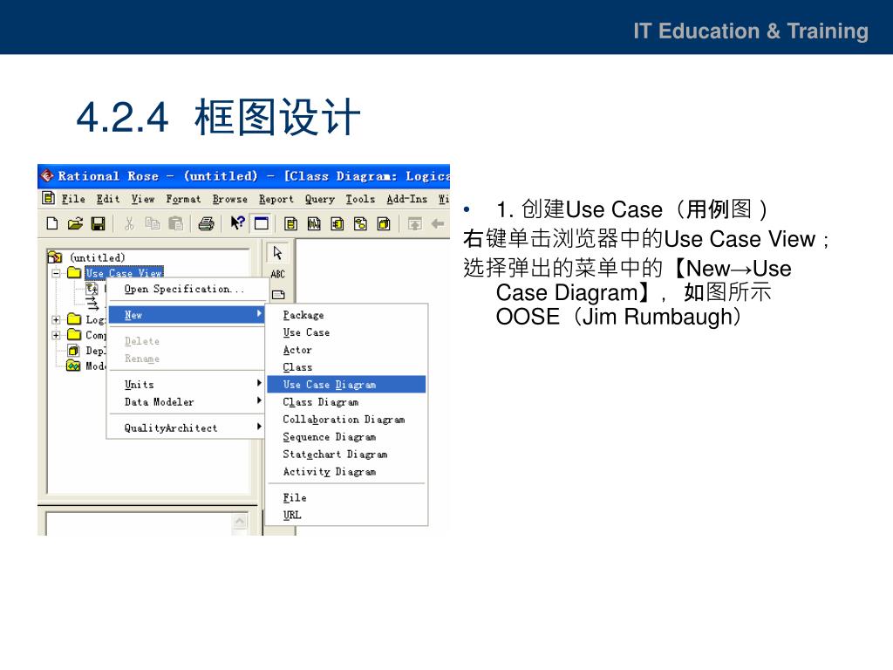Expand the Component View tree node
The height and width of the screenshot is (670, 893).
point(56,335)
